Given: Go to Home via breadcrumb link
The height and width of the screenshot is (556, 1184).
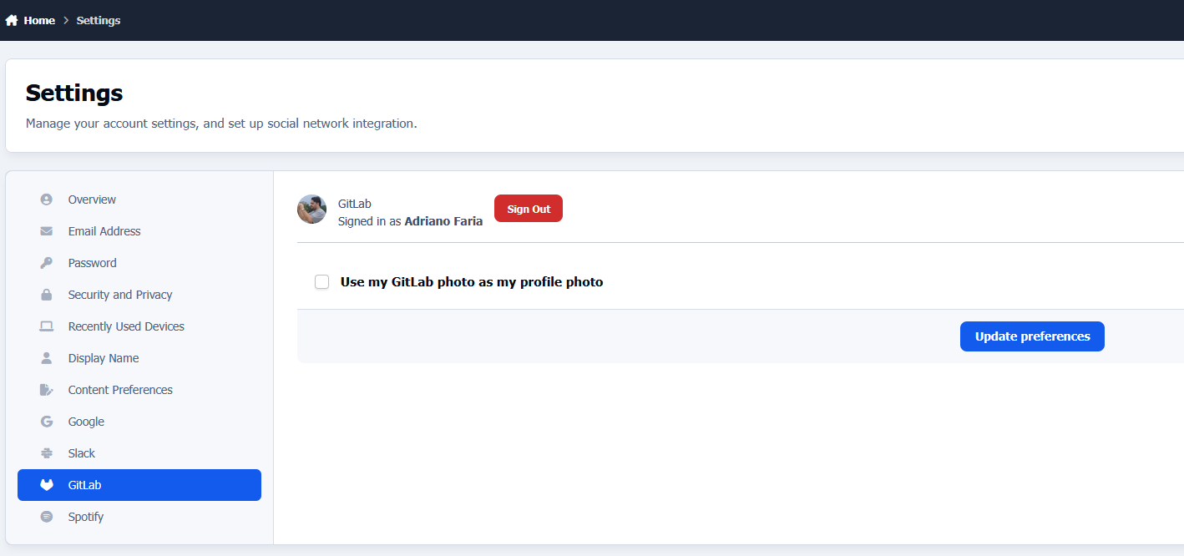Looking at the screenshot, I should click(39, 20).
